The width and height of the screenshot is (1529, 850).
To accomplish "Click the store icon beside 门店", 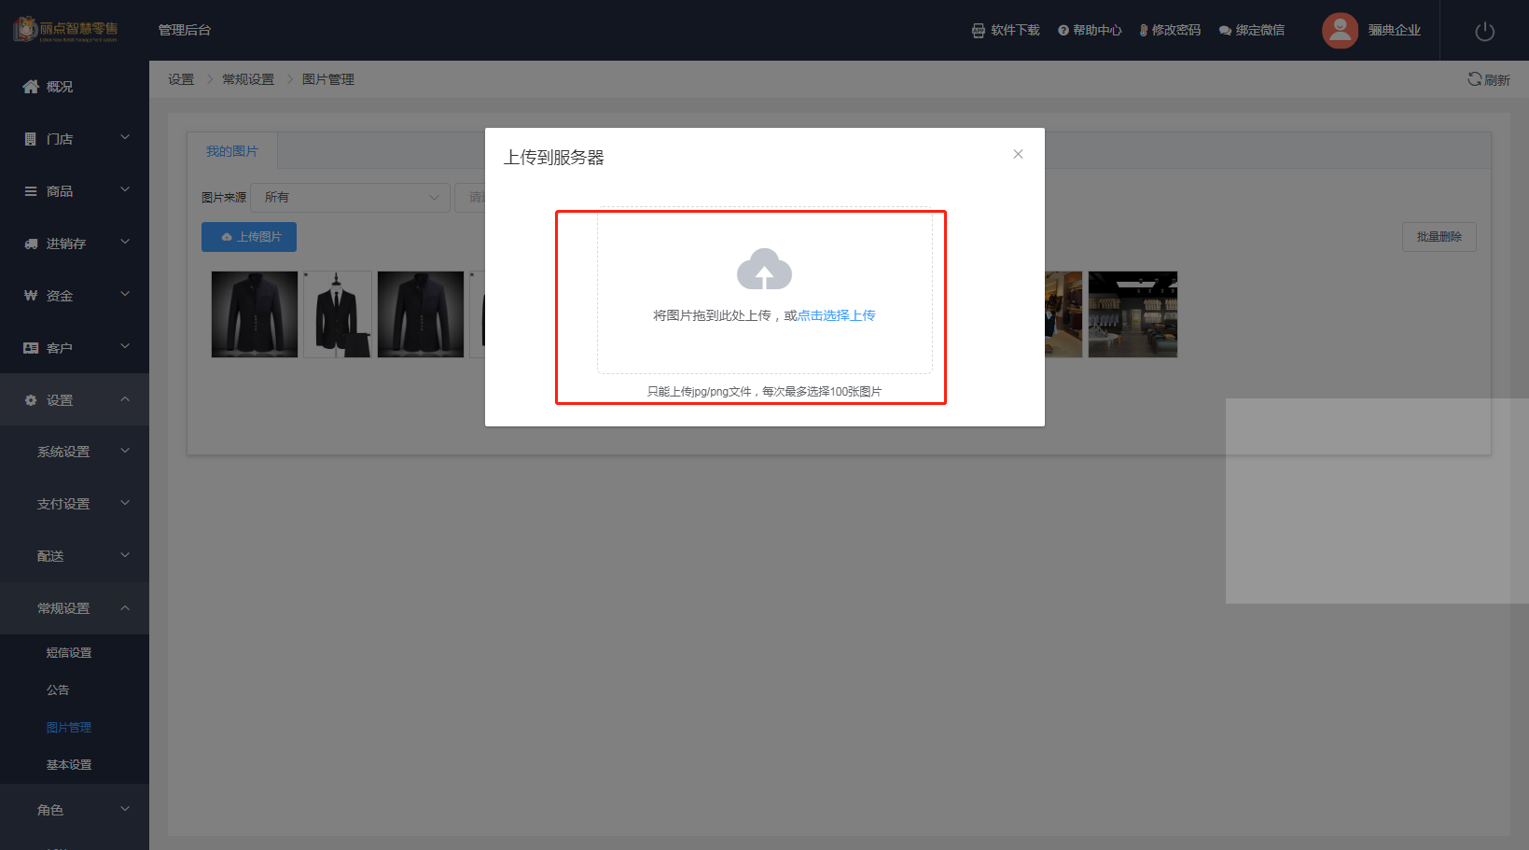I will (x=31, y=139).
